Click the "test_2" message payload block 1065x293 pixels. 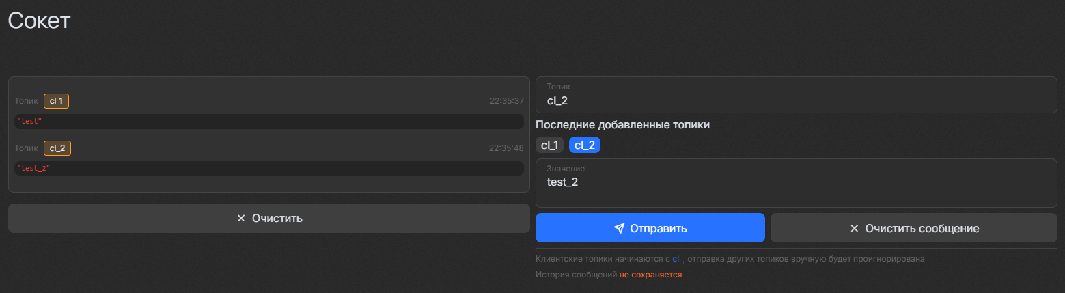pos(268,168)
